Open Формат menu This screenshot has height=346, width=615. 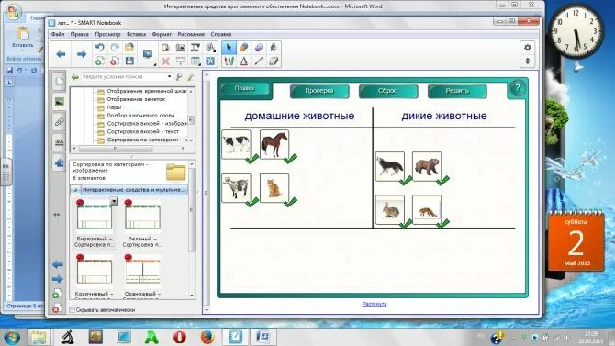click(162, 34)
